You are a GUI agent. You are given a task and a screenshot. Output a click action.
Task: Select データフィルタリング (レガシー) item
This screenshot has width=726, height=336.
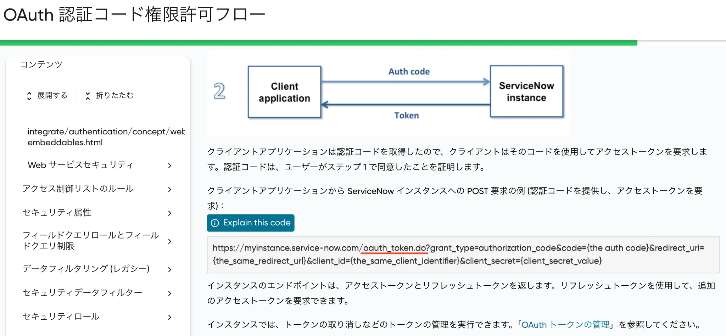click(x=86, y=269)
